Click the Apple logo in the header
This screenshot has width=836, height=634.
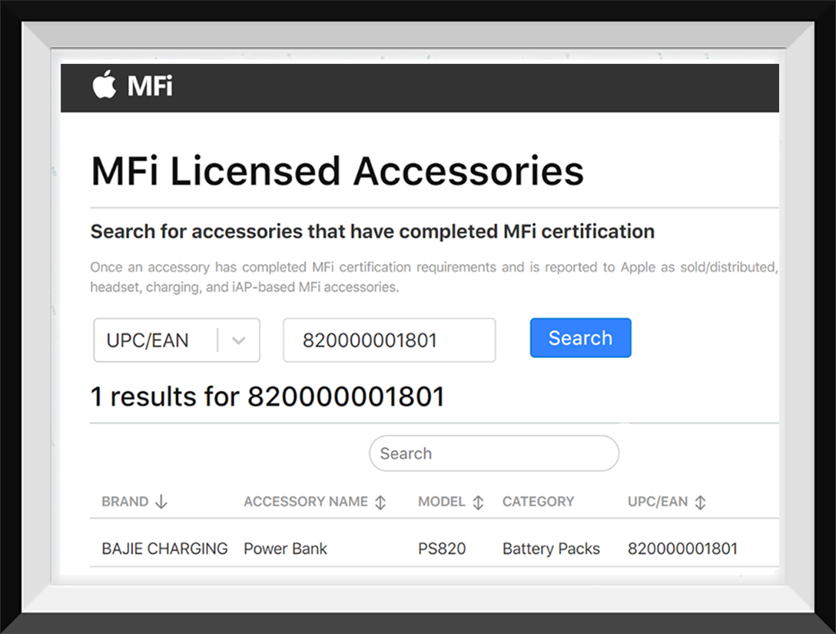pos(105,87)
